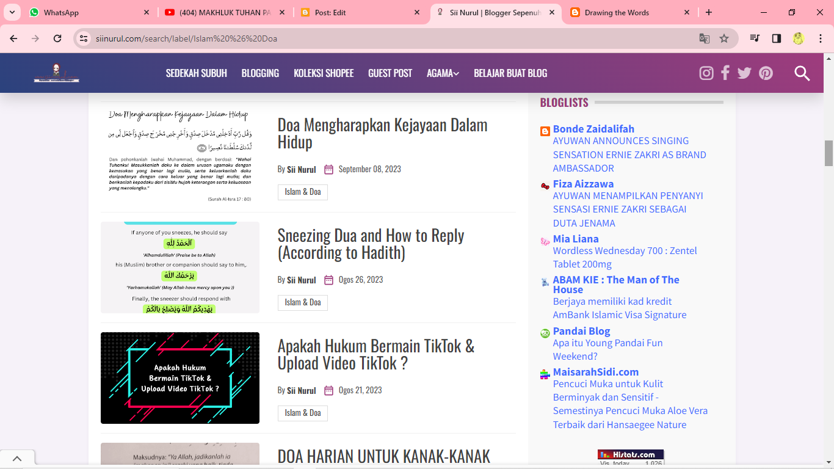
Task: Open post Sneezing Dua and How to Reply
Action: coord(371,244)
